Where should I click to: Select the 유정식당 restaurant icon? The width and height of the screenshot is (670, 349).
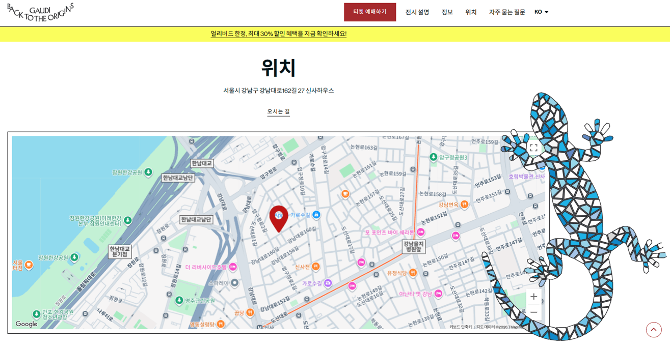coord(413,273)
